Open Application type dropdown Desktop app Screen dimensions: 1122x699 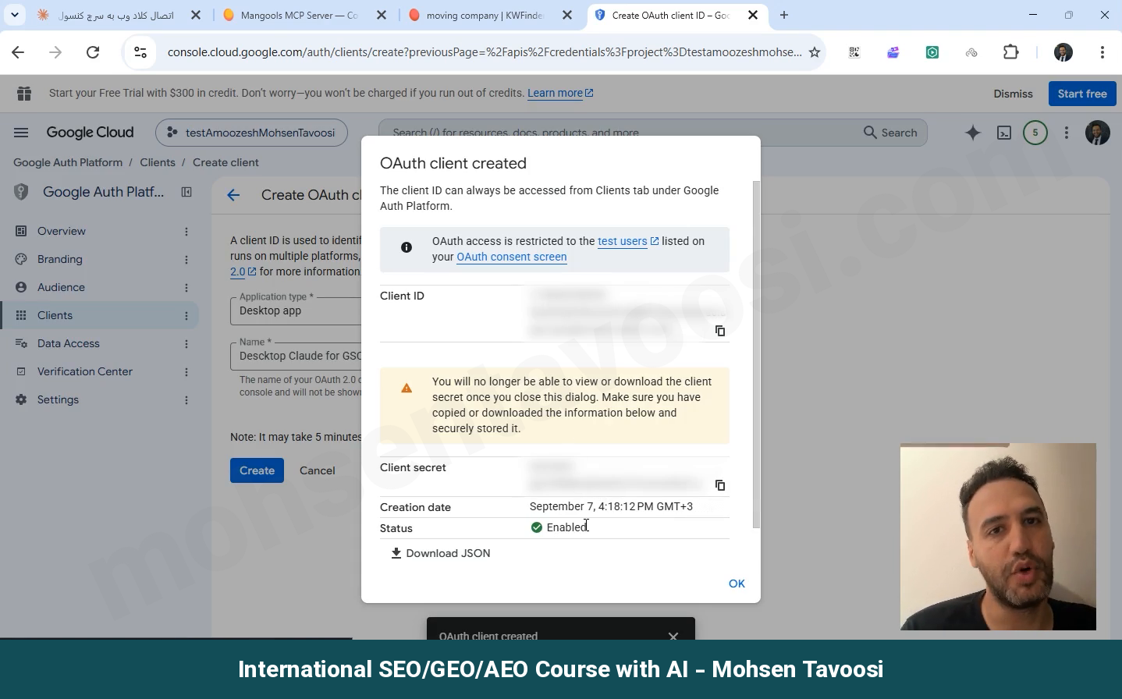click(x=296, y=310)
